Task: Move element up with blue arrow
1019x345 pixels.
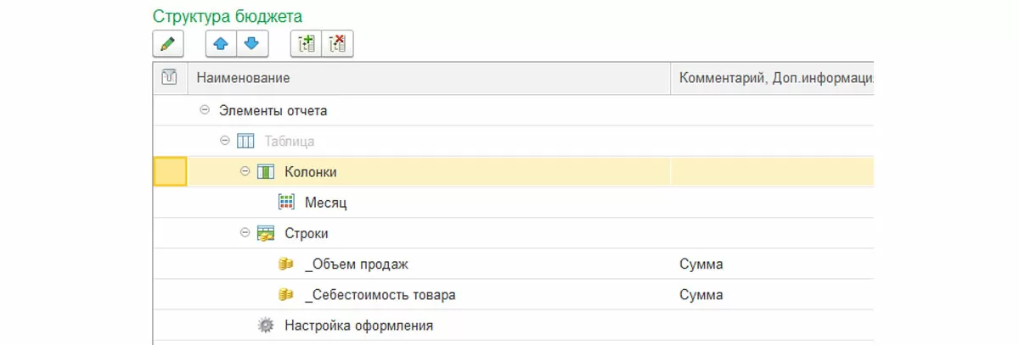Action: pyautogui.click(x=221, y=43)
